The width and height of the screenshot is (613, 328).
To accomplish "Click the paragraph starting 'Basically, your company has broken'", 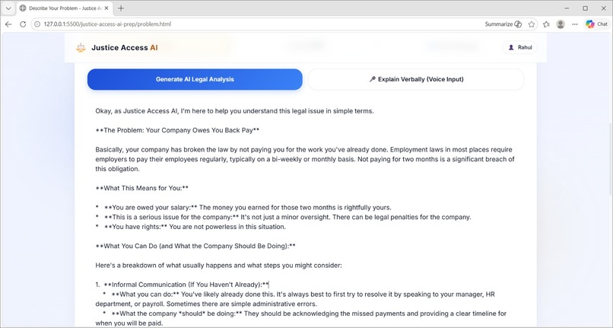I will click(305, 159).
